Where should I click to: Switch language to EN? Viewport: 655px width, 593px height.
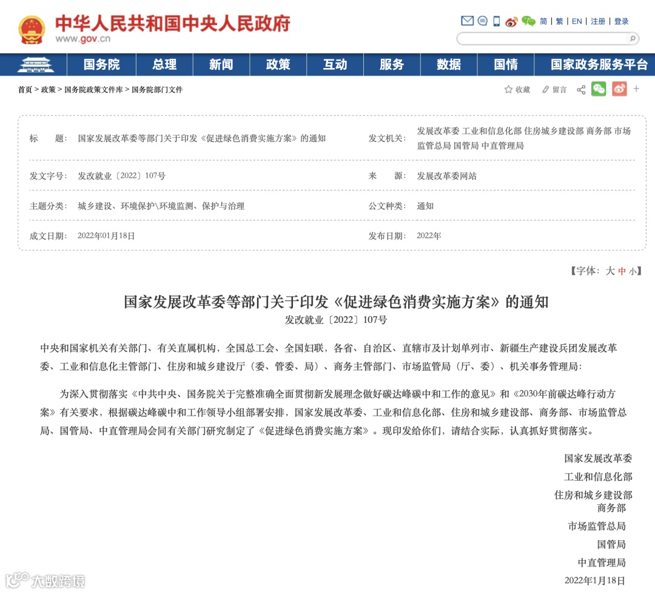tap(577, 21)
